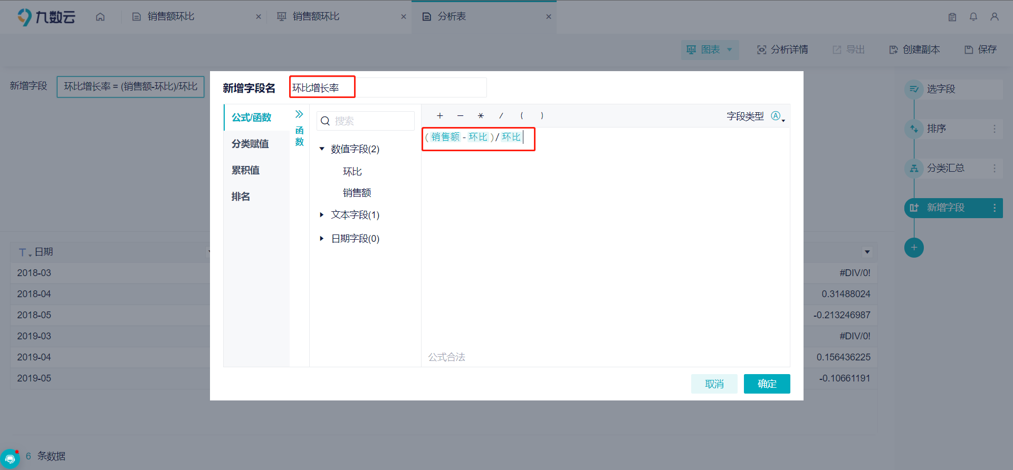Screen dimensions: 1013x470
Task: Click the 选字段 step icon
Action: click(x=914, y=89)
